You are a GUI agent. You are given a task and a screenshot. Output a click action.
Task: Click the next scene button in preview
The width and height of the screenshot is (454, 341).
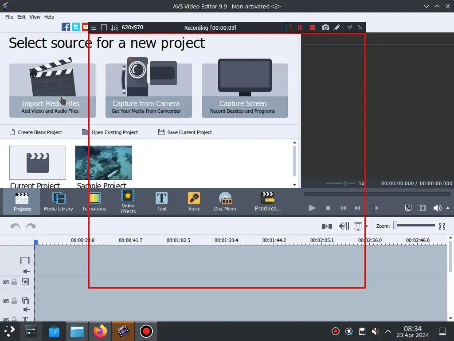374,208
